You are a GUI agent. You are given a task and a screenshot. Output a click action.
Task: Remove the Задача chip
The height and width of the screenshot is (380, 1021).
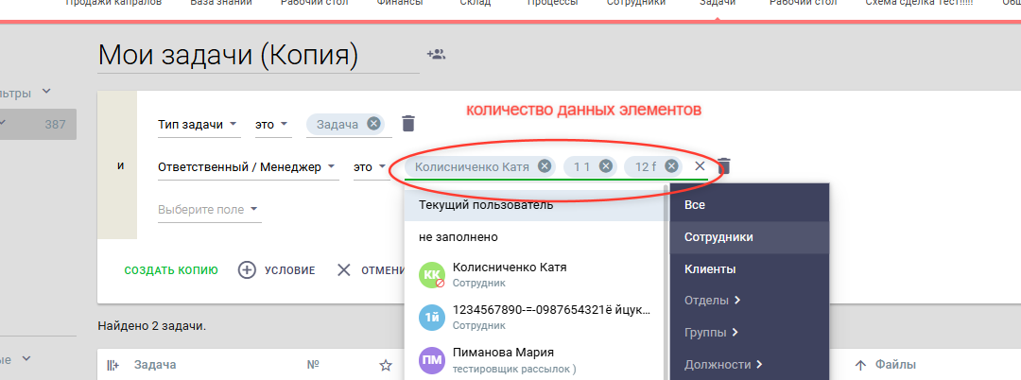[x=373, y=124]
